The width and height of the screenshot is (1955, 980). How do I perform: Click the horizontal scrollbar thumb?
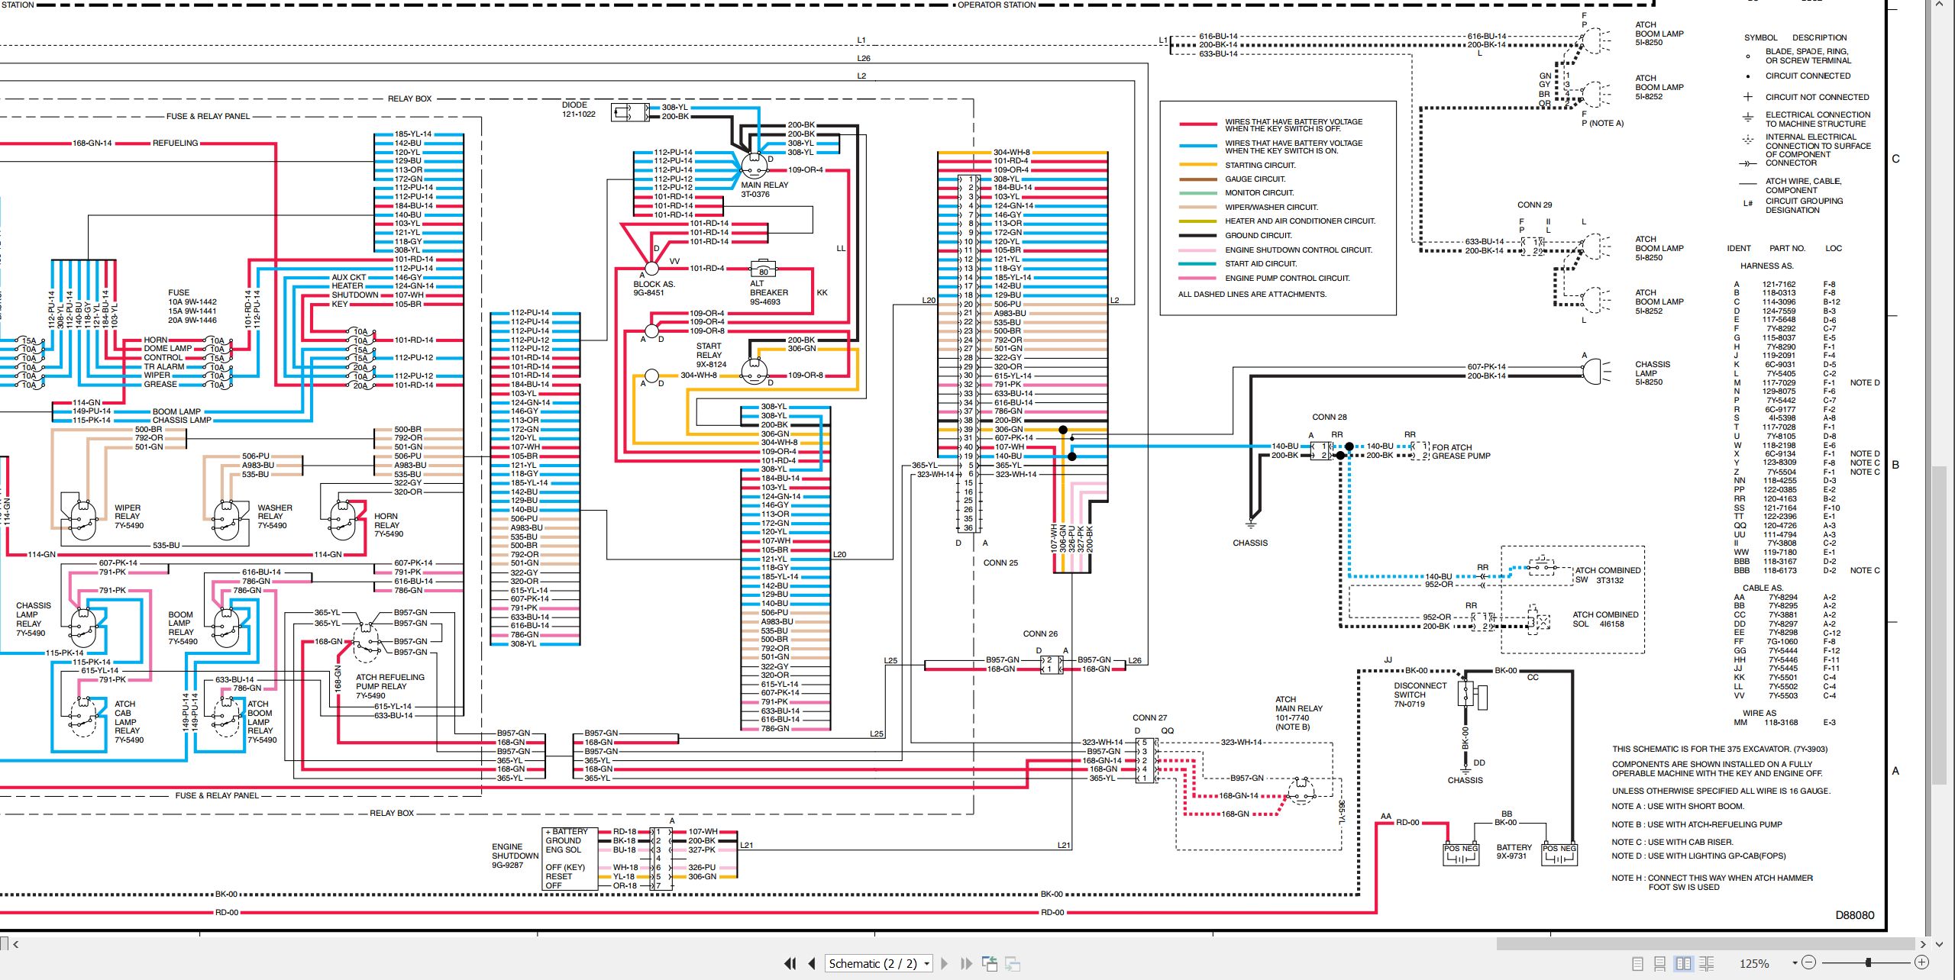pyautogui.click(x=1705, y=945)
